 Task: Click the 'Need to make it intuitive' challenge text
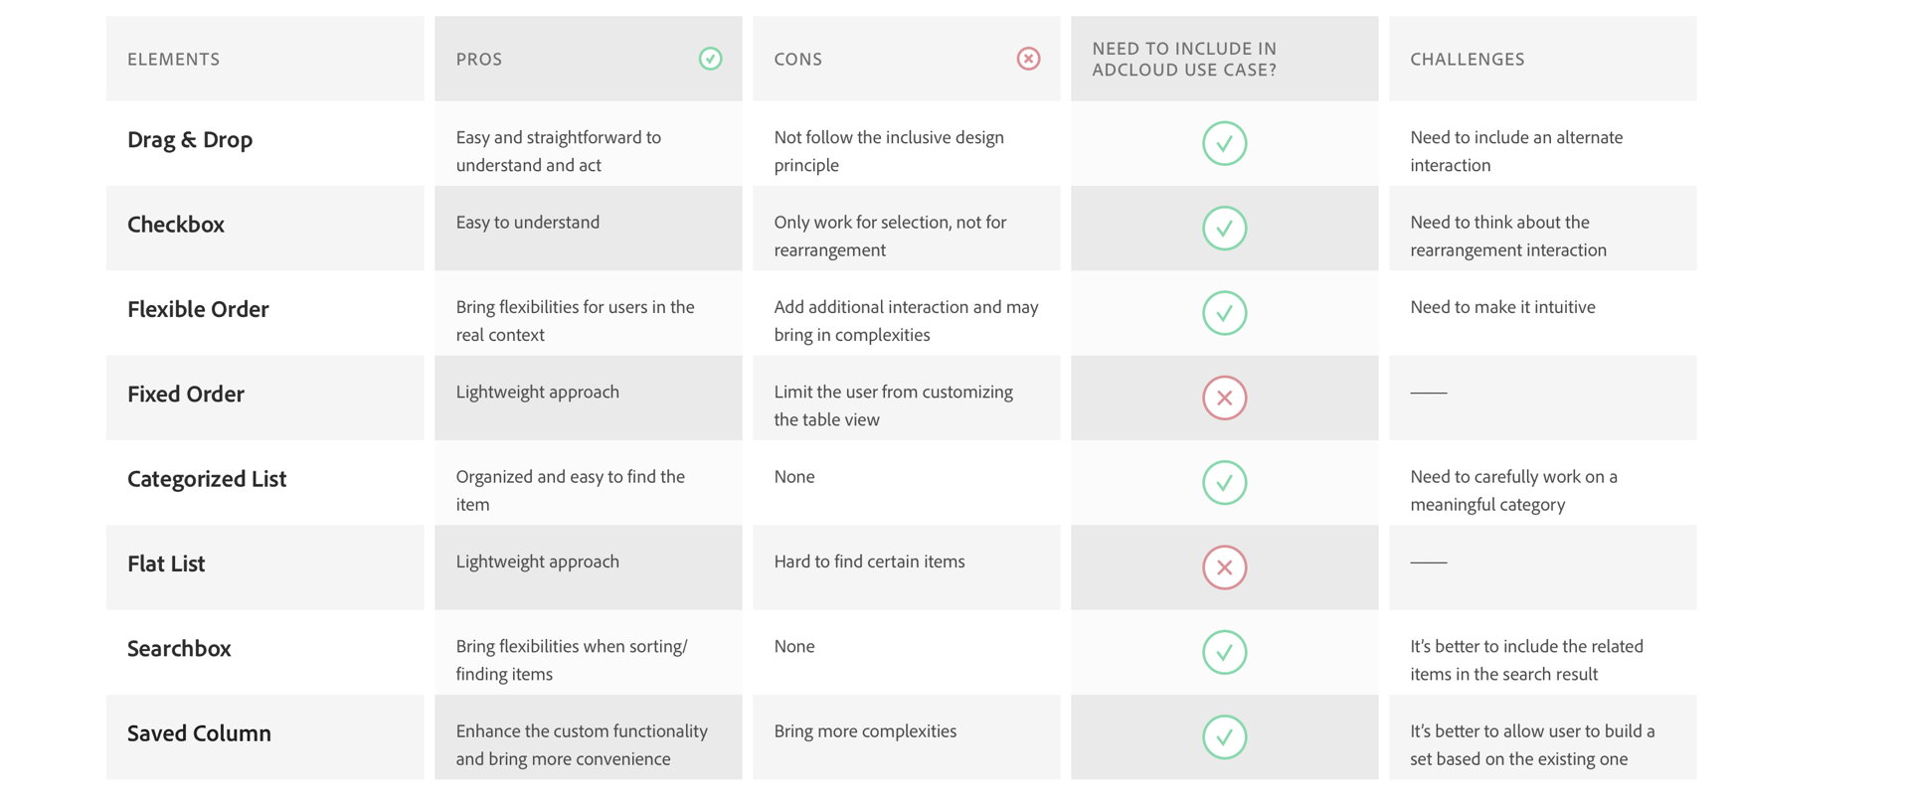[x=1502, y=307]
